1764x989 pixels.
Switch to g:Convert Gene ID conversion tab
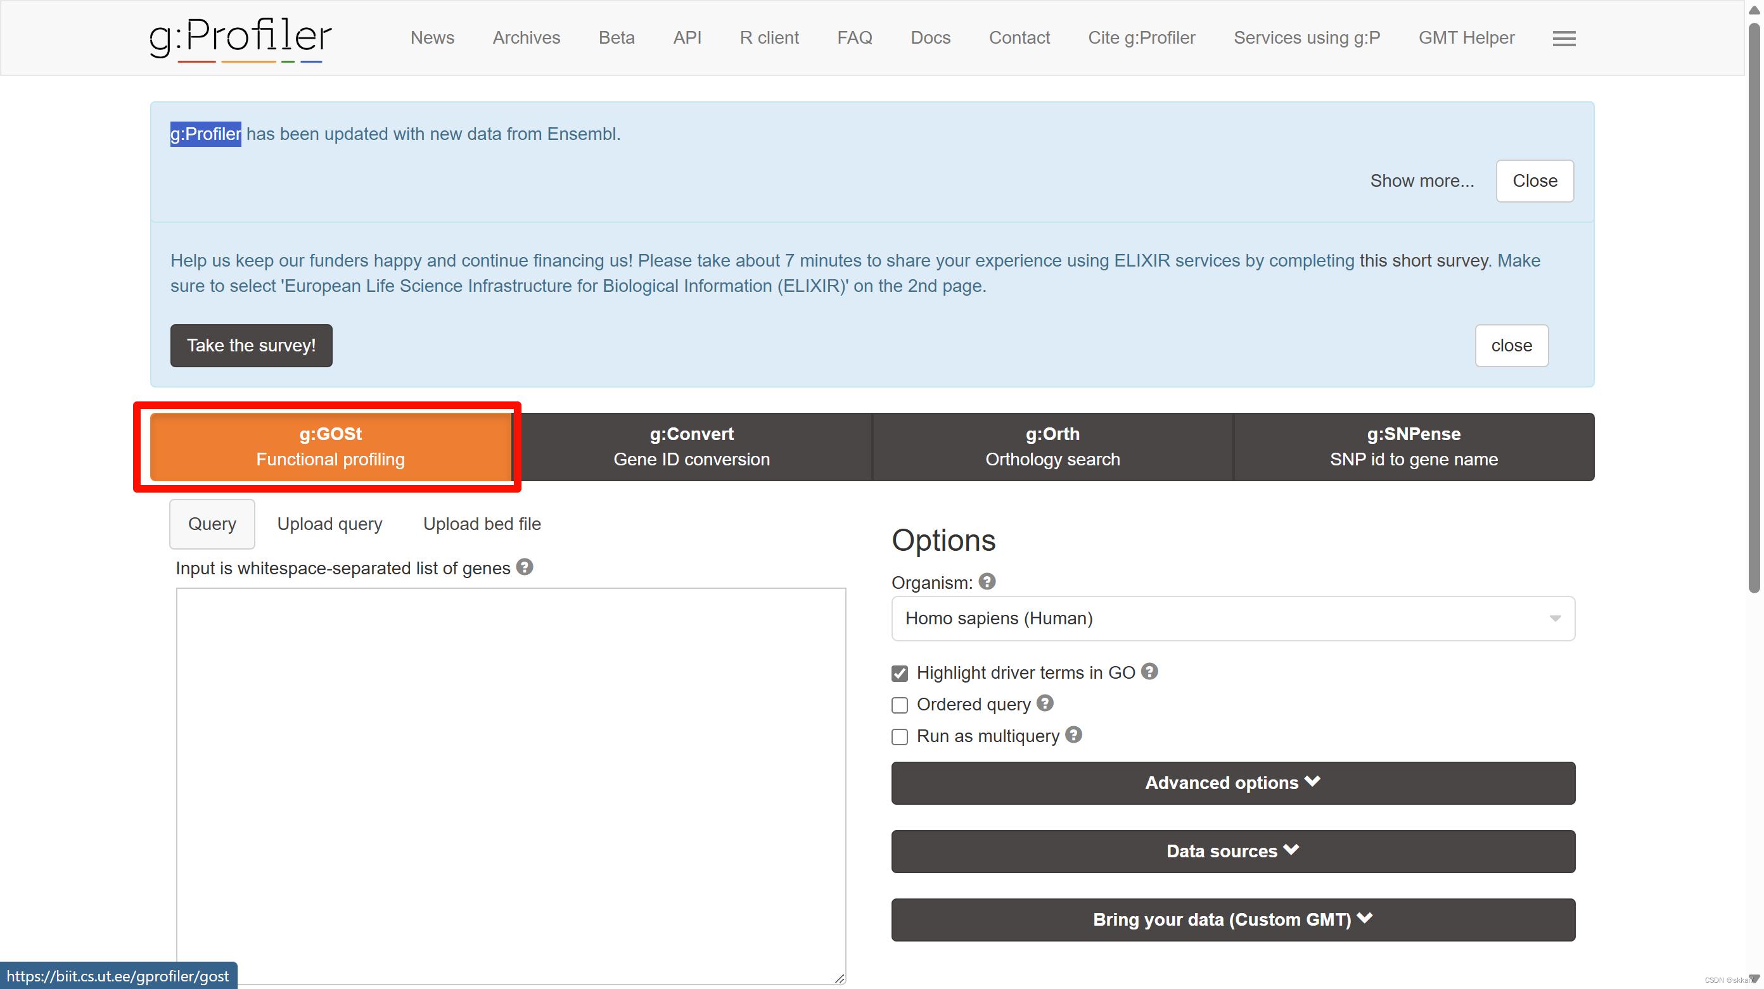692,446
